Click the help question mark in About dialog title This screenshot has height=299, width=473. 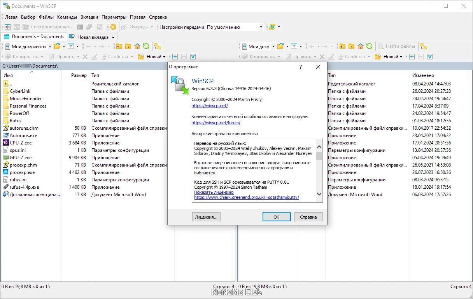[x=300, y=67]
